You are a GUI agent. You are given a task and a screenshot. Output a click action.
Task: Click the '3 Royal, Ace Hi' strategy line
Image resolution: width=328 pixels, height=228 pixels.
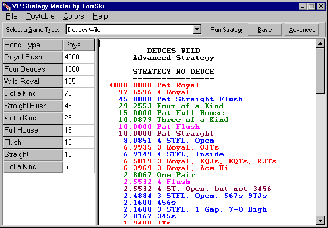click(x=176, y=168)
